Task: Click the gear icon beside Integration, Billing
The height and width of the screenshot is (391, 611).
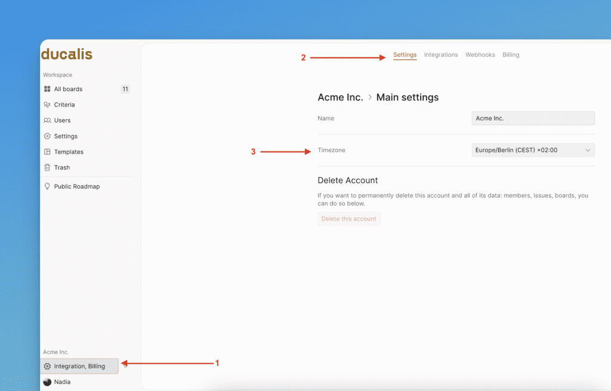Action: point(47,366)
